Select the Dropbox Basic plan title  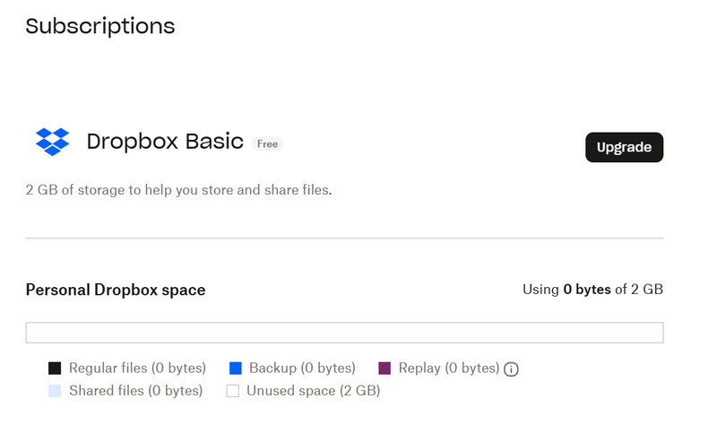coord(165,142)
